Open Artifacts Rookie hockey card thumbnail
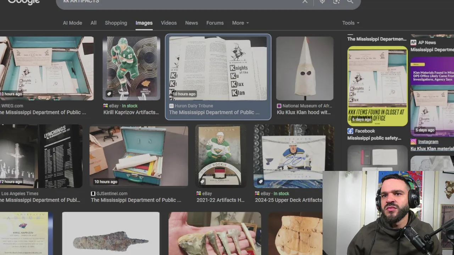 pyautogui.click(x=220, y=156)
